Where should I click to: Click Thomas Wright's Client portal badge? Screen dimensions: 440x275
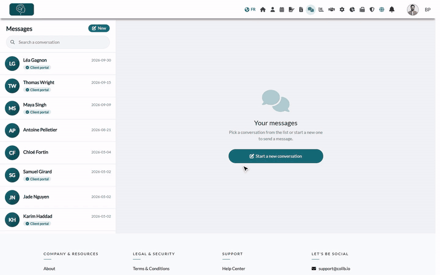[x=37, y=90]
